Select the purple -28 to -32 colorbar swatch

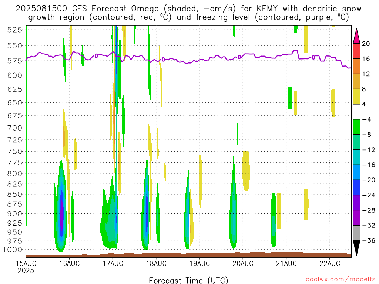[356, 217]
